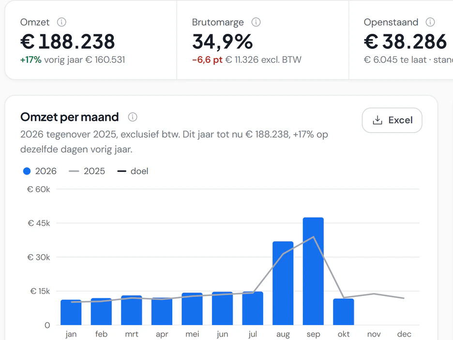Select the black doel legend line marker

(121, 171)
